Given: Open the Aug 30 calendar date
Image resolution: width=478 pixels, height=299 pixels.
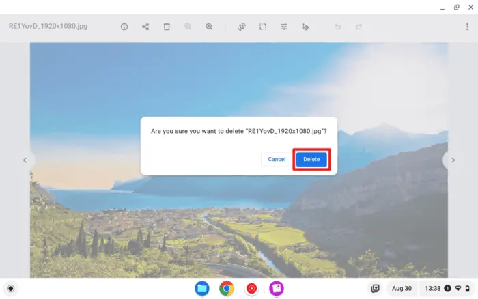Looking at the screenshot, I should (402, 288).
